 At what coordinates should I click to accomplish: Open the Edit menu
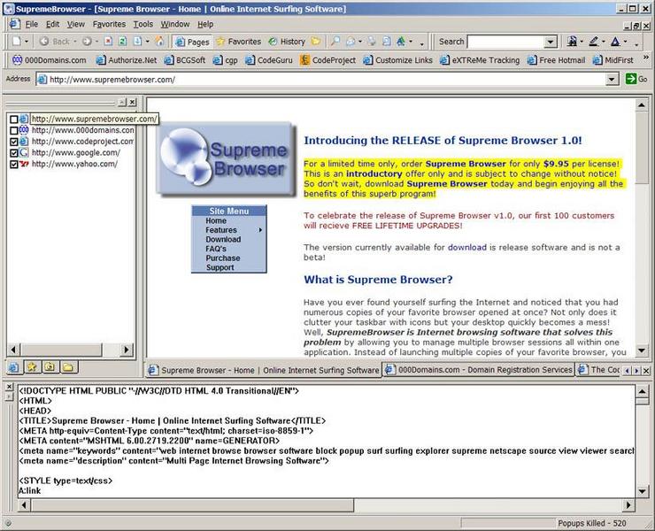52,24
